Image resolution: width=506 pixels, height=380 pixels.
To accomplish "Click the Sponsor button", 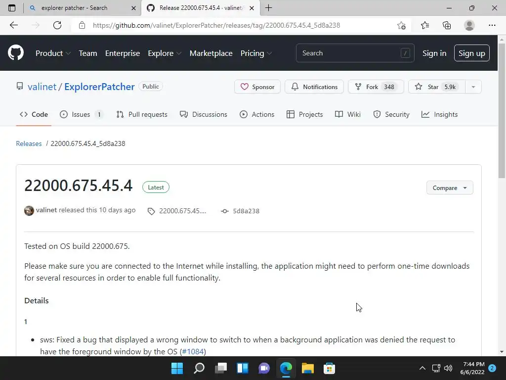I will (257, 87).
